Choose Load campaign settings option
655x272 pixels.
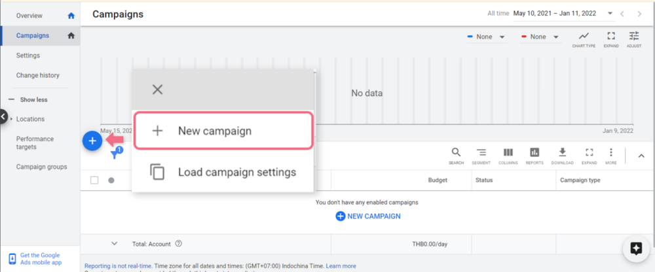click(223, 172)
